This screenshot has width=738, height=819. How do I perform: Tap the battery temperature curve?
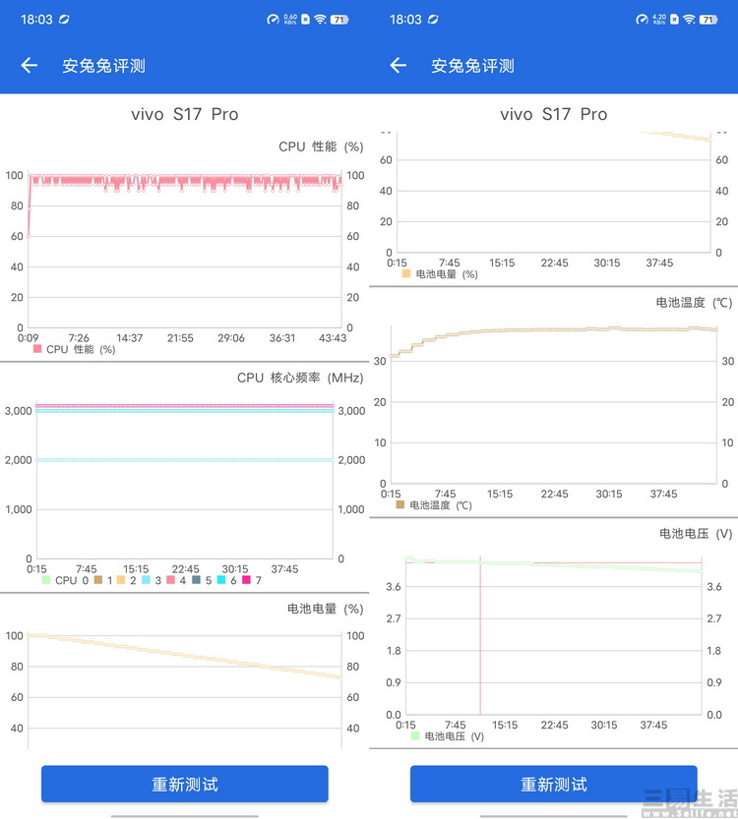pyautogui.click(x=554, y=330)
